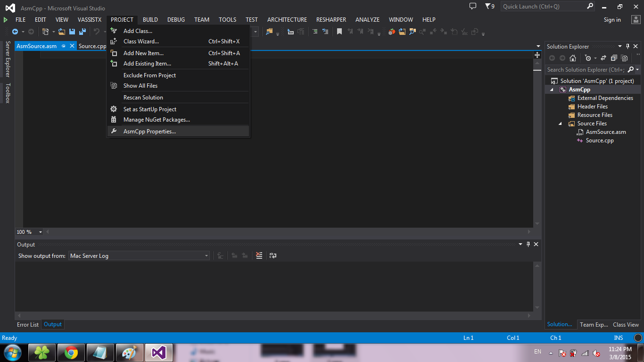
Task: Choose Exclude From Project
Action: pyautogui.click(x=178, y=75)
